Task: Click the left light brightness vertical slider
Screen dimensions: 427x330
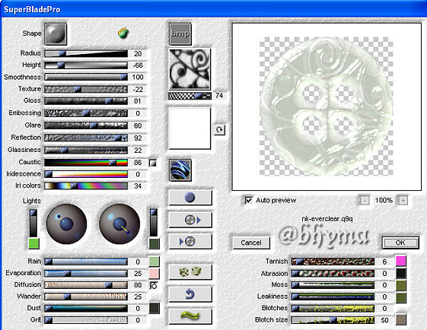Action: (33, 223)
